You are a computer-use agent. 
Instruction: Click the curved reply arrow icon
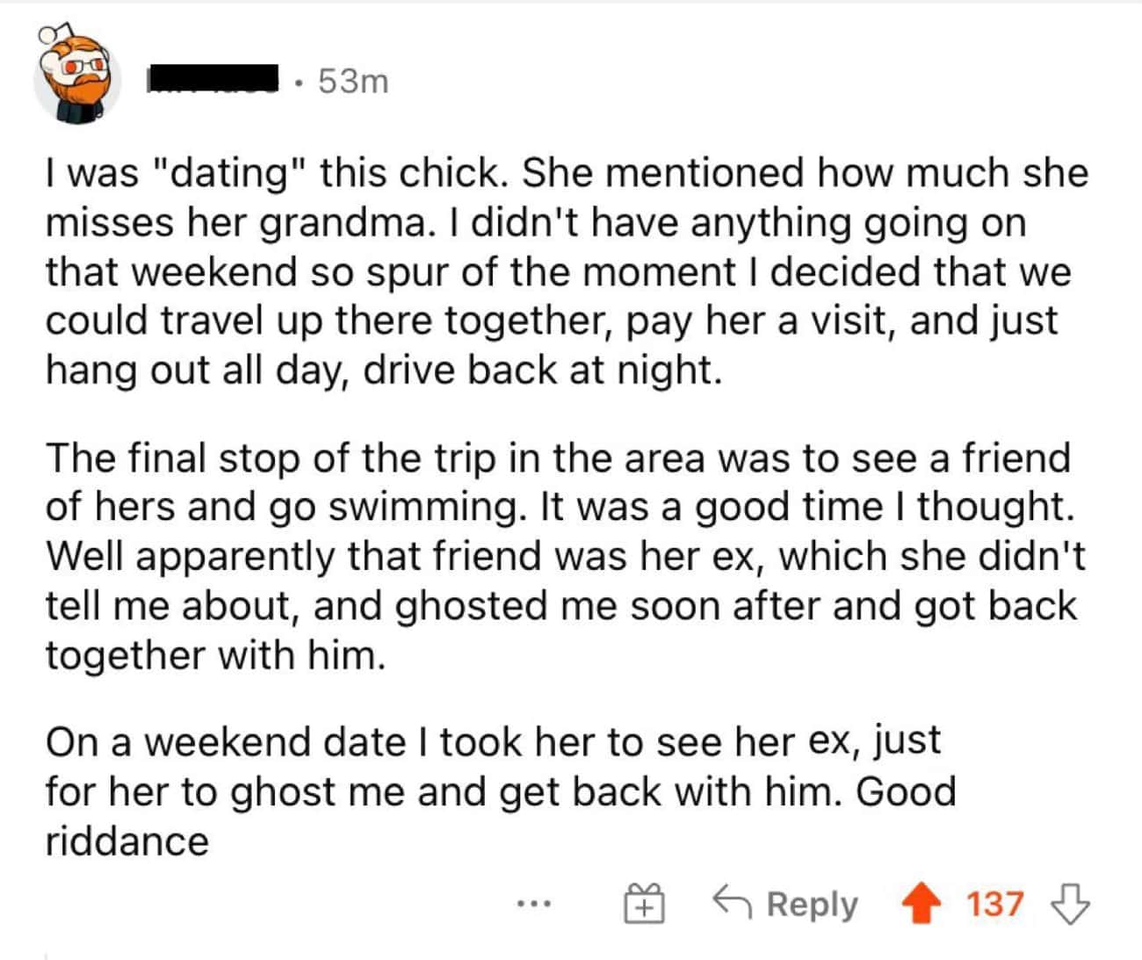(732, 902)
